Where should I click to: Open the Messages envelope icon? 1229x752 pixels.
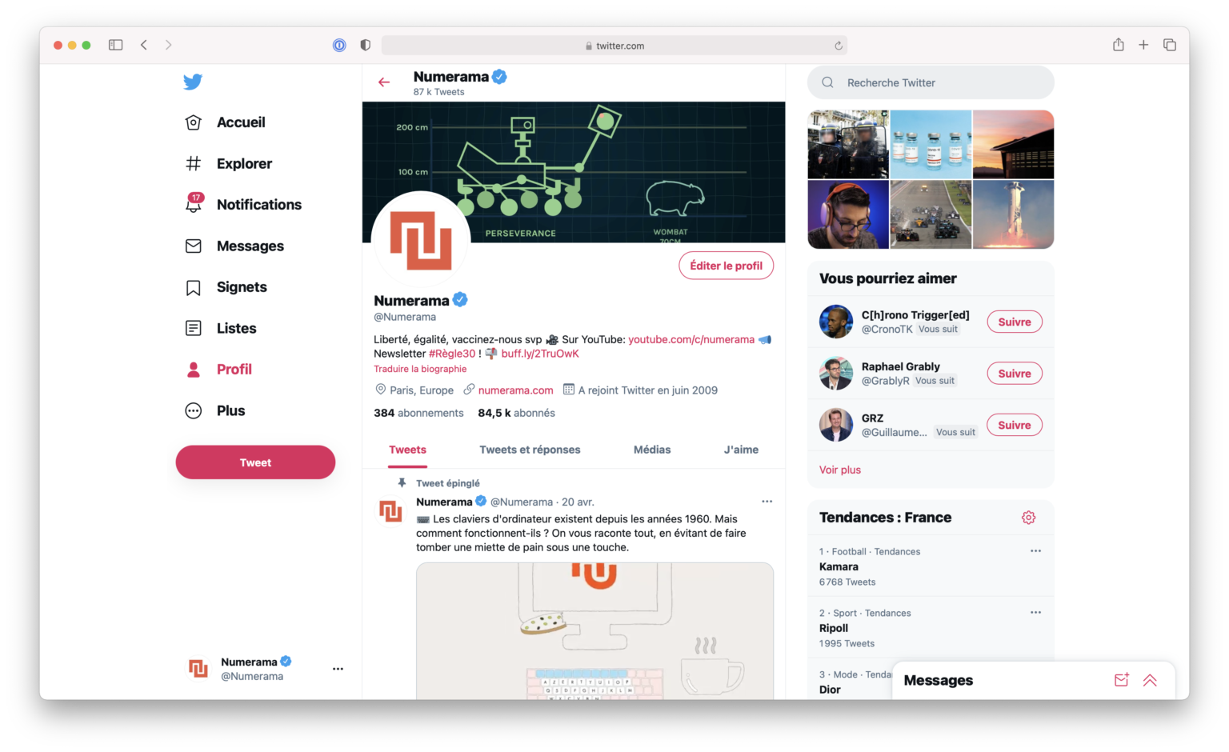[x=193, y=246]
